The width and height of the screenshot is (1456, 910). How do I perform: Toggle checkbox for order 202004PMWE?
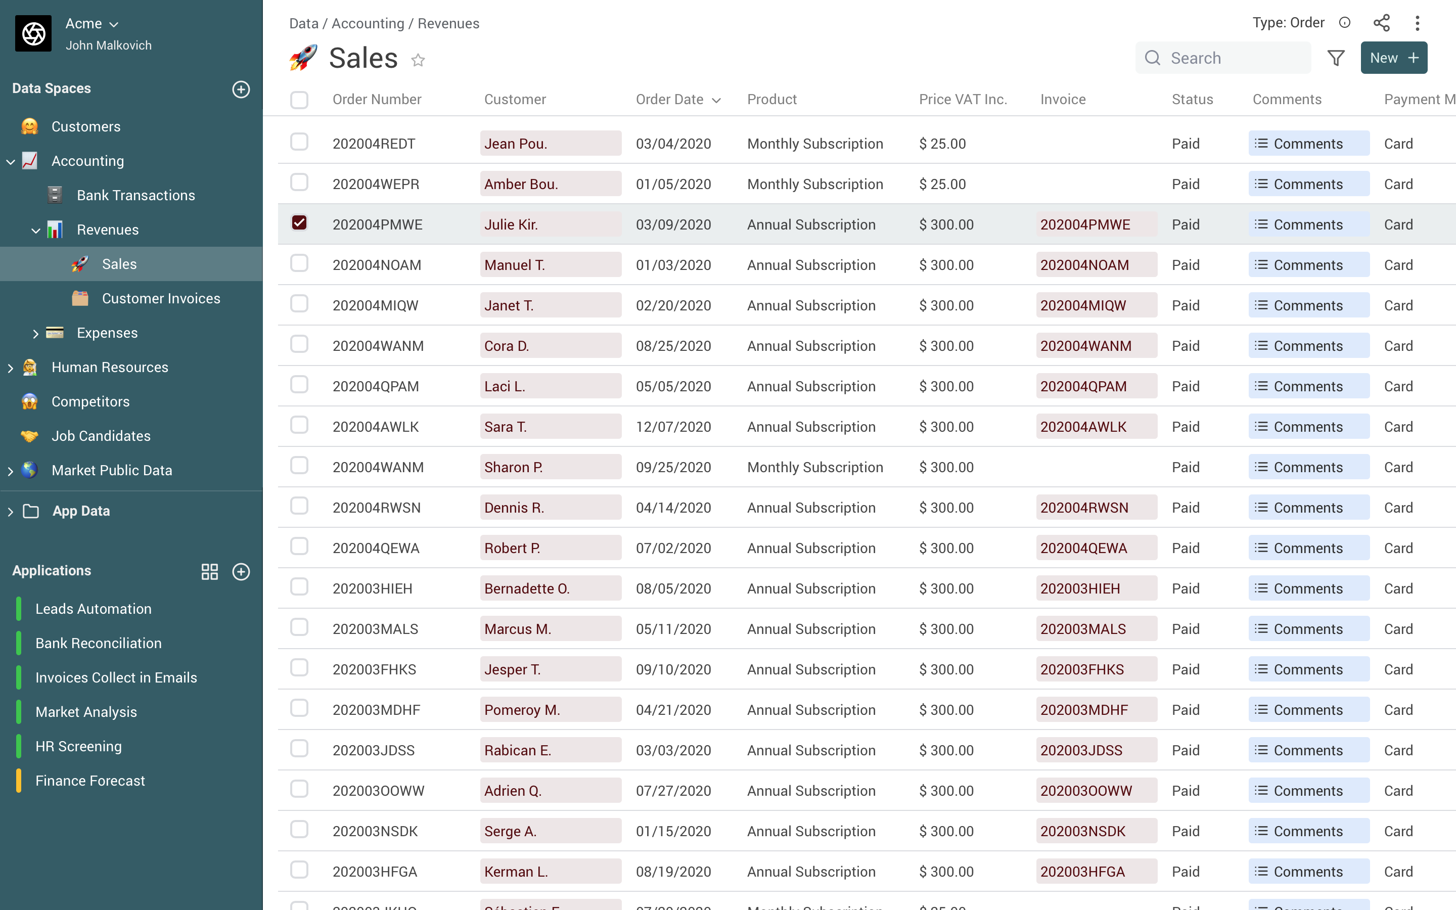click(x=299, y=222)
